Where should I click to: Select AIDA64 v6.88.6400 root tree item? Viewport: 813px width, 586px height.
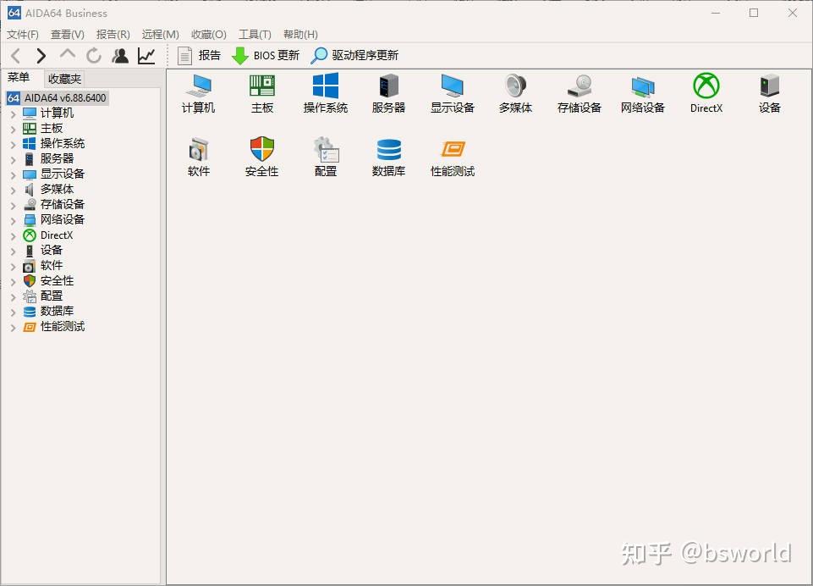pos(58,97)
